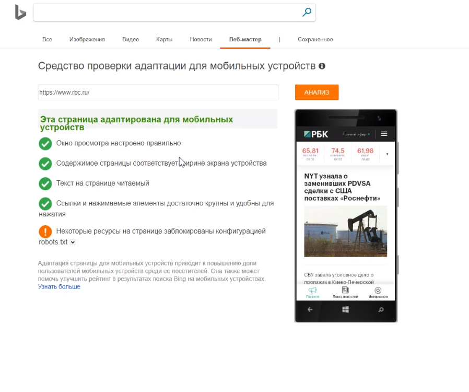Follow the Узнать больше link
Screen dimensions: 469x392
pyautogui.click(x=59, y=286)
